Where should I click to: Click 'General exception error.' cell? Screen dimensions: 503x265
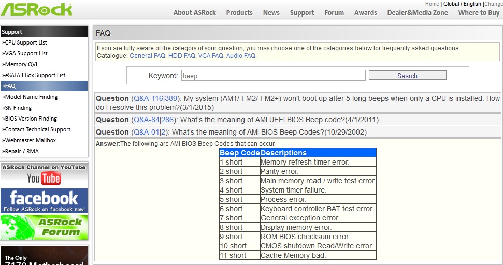point(318,218)
